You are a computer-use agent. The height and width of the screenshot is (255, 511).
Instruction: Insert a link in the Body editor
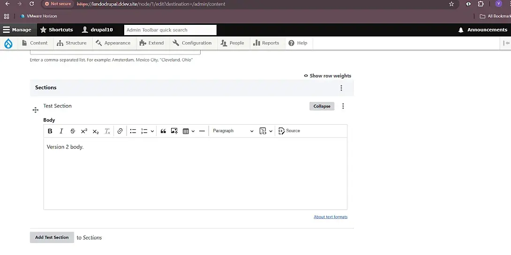pyautogui.click(x=120, y=131)
